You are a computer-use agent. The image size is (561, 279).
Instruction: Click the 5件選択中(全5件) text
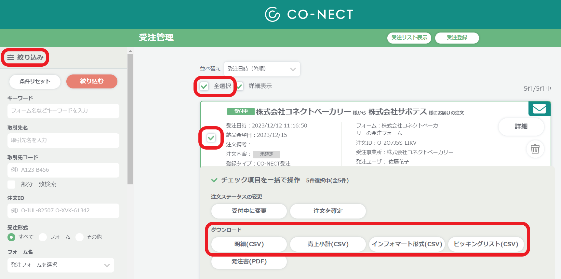pyautogui.click(x=327, y=180)
